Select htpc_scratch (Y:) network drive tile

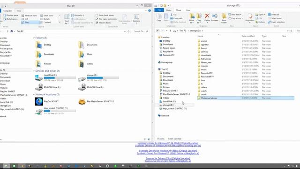coord(55,111)
